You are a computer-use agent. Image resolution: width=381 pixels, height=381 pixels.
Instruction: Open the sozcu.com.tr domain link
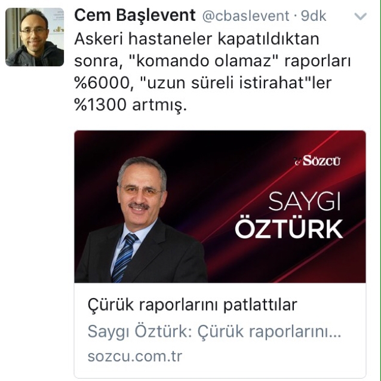click(135, 357)
